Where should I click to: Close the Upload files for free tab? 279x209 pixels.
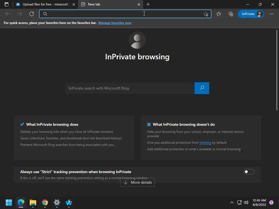tap(74, 4)
